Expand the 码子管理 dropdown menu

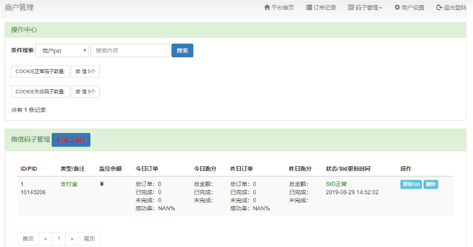tap(365, 7)
